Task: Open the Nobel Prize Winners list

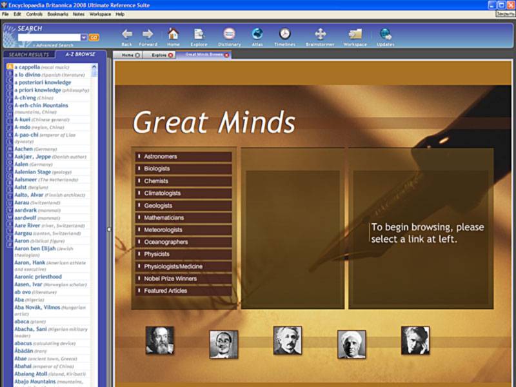Action: [184, 279]
